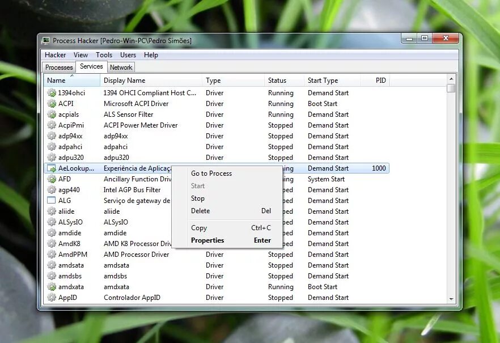The width and height of the screenshot is (500, 343).
Task: Click the AeLookup service window icon
Action: point(52,168)
